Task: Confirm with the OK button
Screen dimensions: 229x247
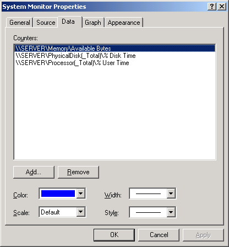Action: (114, 235)
